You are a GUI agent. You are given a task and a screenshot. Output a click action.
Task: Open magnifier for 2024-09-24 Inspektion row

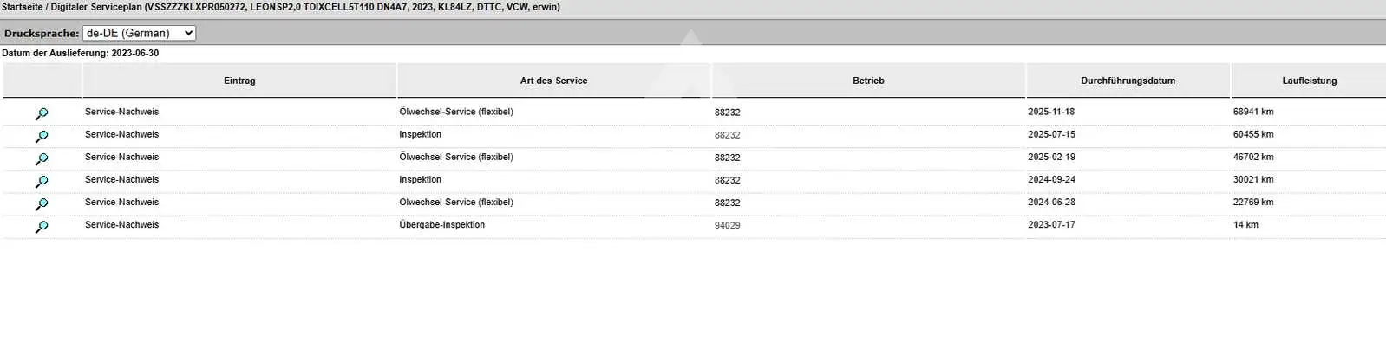[42, 181]
